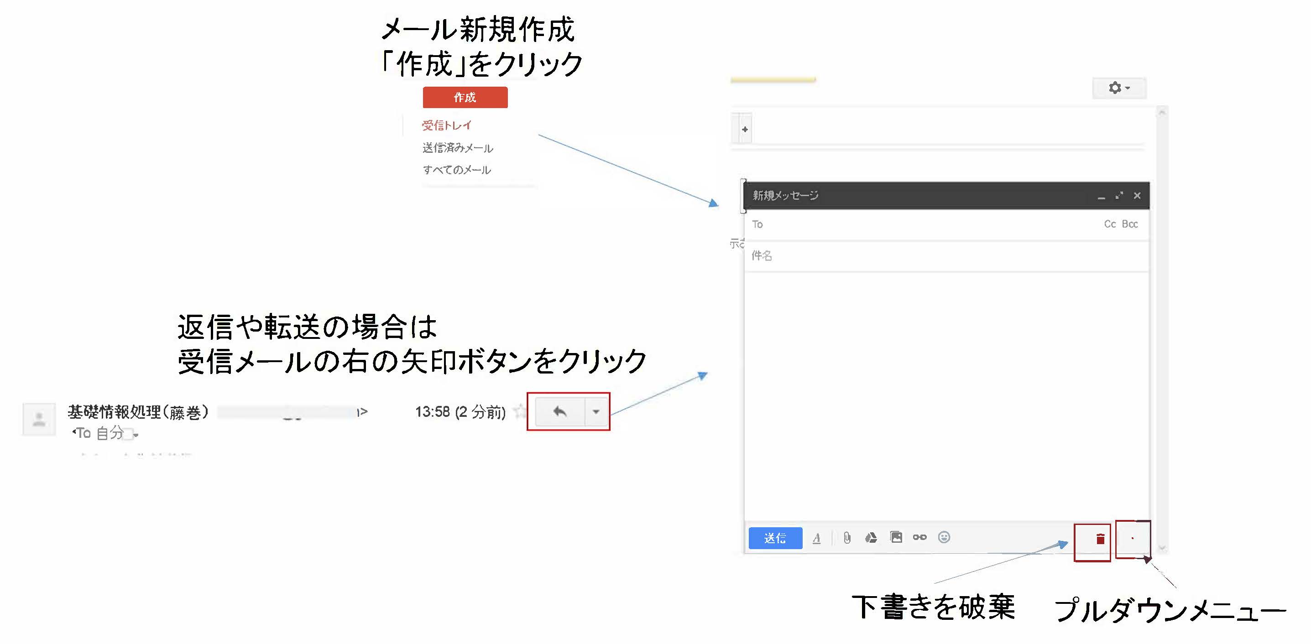Open the compose pulldown more options menu
The width and height of the screenshot is (1311, 644).
pos(1133,539)
